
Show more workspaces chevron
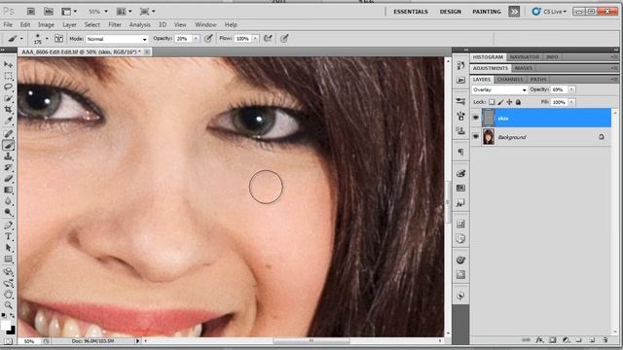(514, 12)
